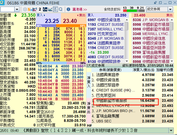Click down arrow of buy broker queue scrollbar
Screen dimensions: 177x135
[127, 61]
